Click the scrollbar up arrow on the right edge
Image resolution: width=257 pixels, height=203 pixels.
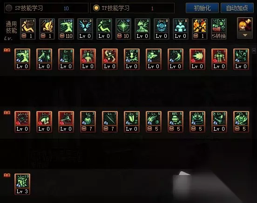click(x=254, y=51)
